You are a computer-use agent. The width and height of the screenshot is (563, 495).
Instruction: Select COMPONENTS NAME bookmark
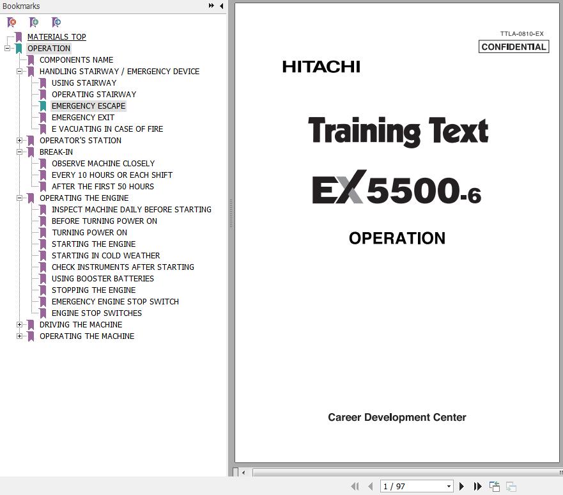(x=77, y=59)
